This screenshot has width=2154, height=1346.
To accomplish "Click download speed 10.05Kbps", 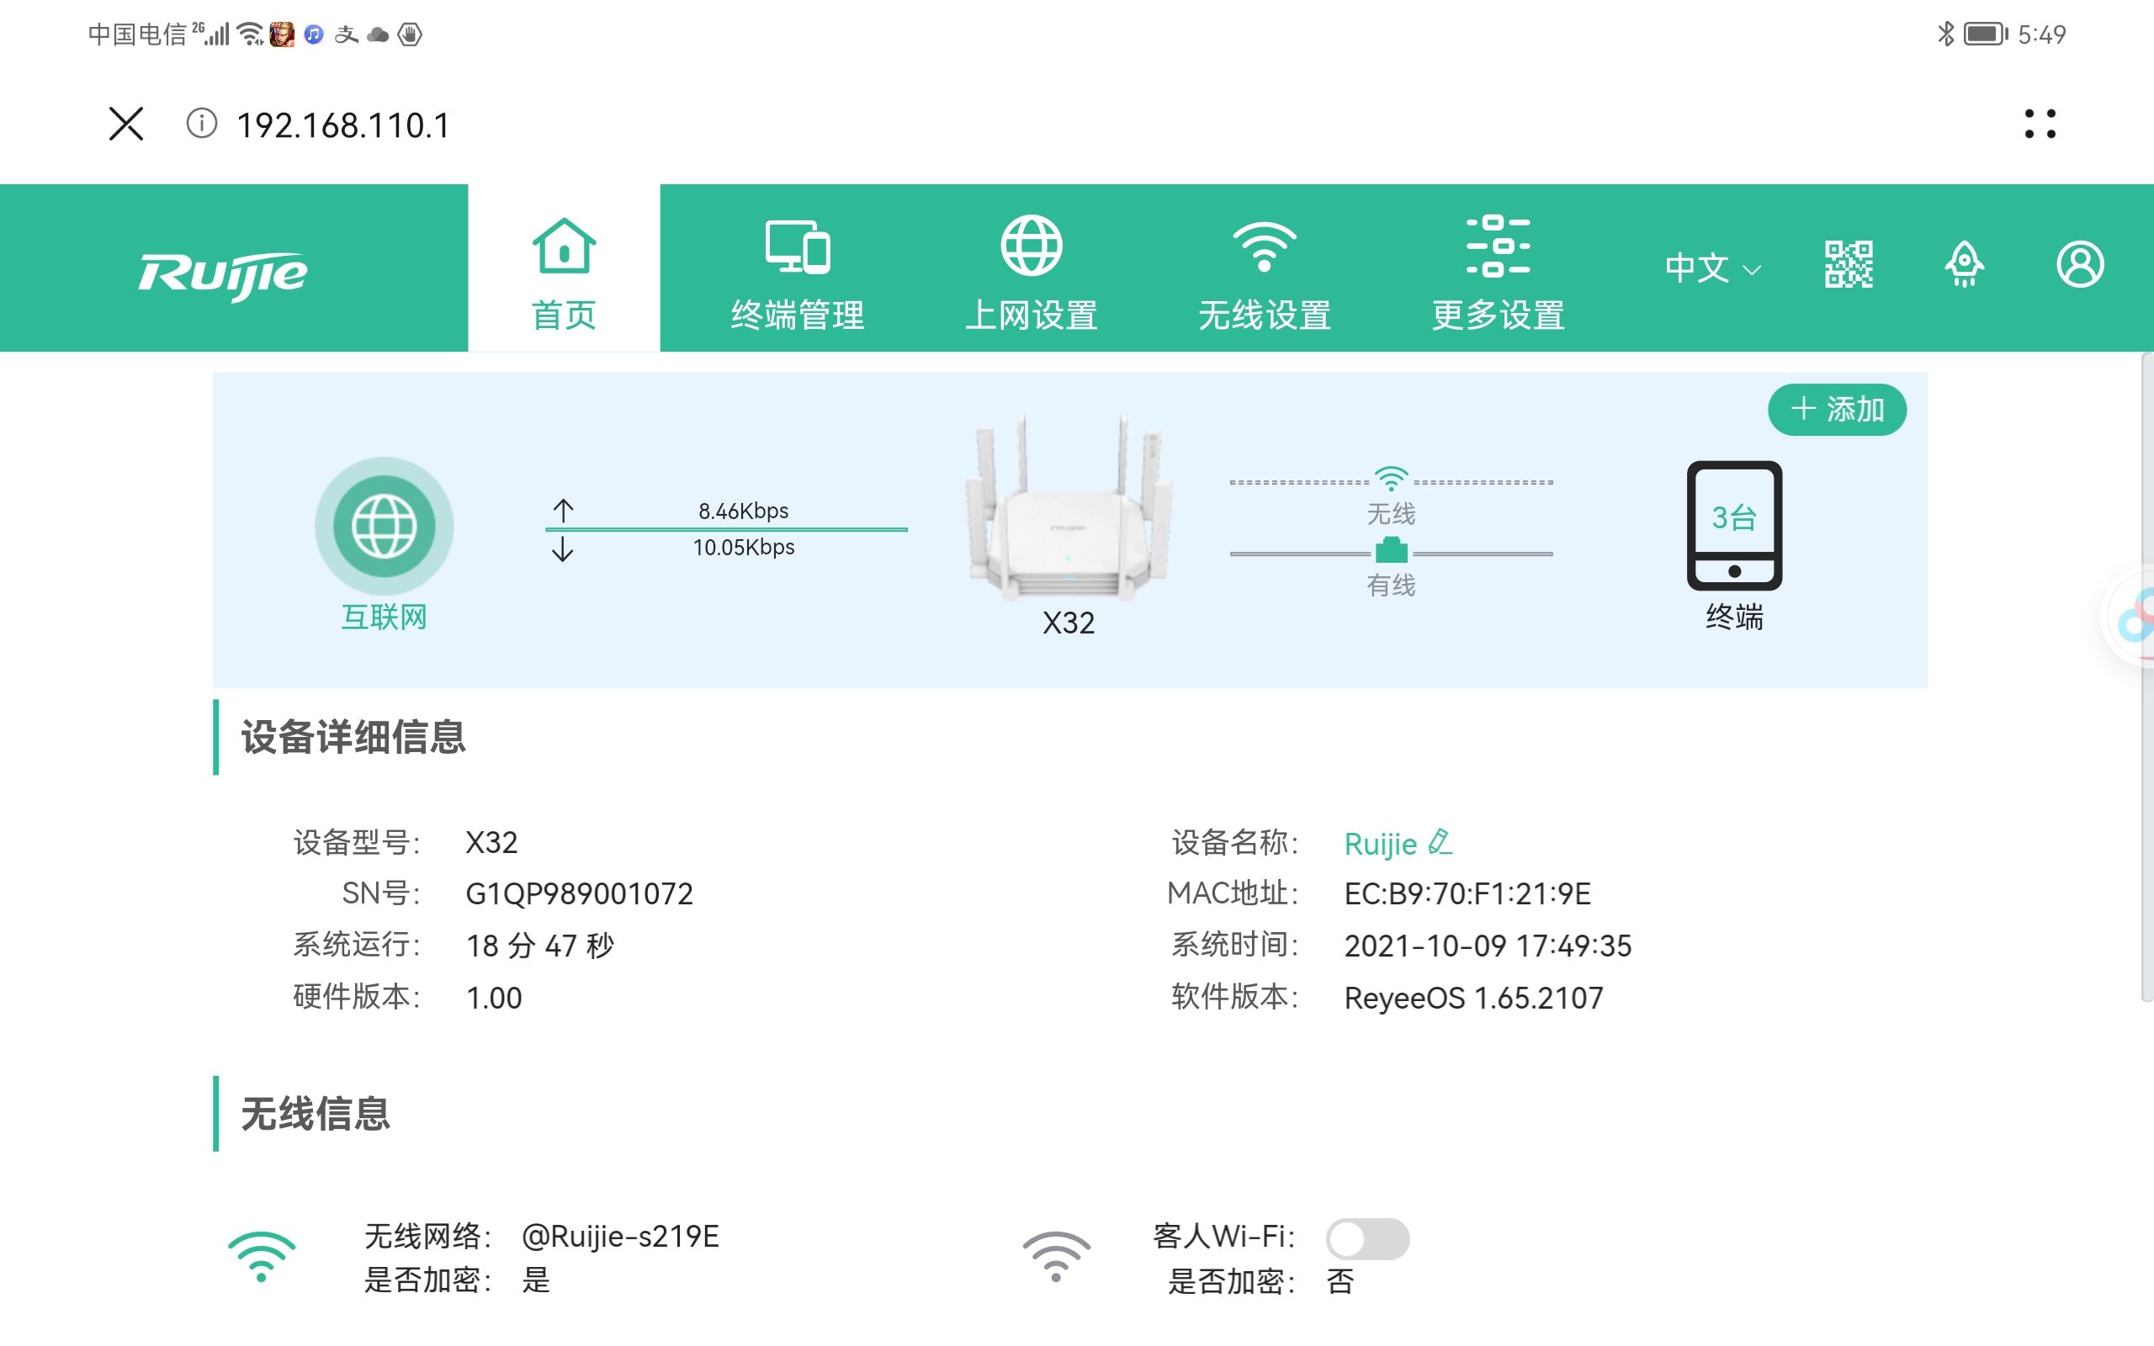I will pyautogui.click(x=743, y=547).
